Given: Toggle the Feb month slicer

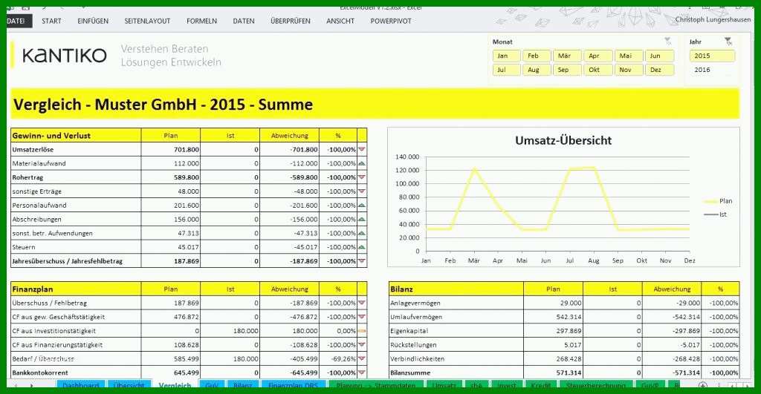Looking at the screenshot, I should (537, 56).
